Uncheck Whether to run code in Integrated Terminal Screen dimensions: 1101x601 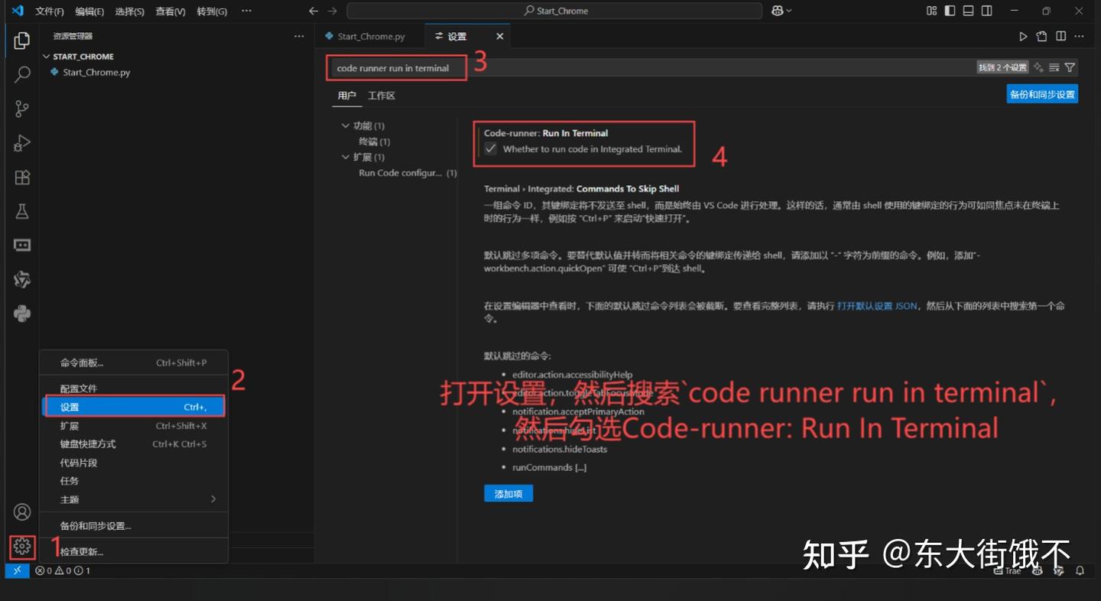tap(490, 149)
